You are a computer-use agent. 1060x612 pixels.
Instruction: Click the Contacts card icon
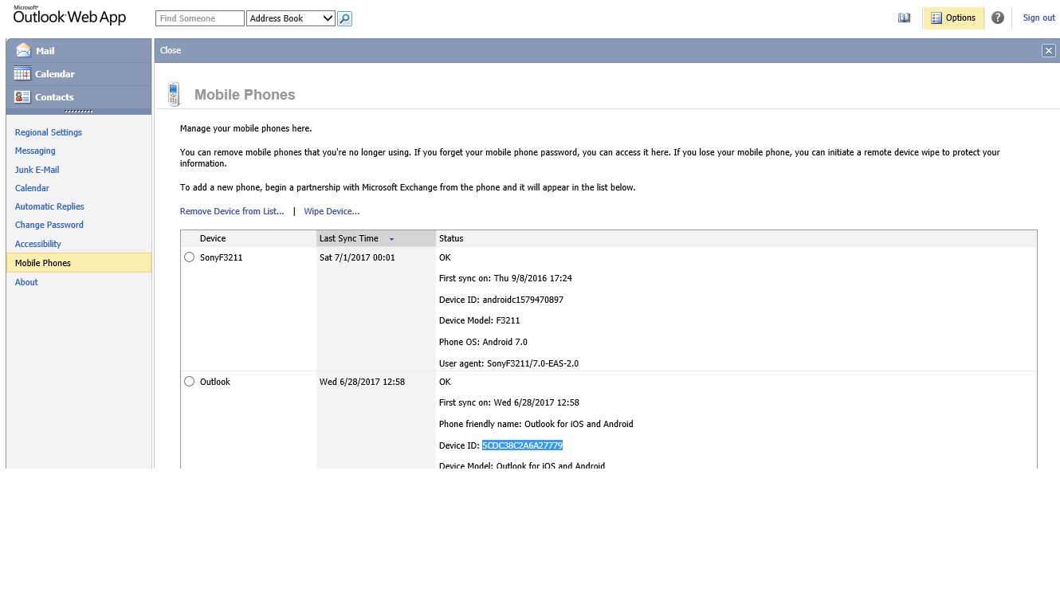(x=22, y=97)
